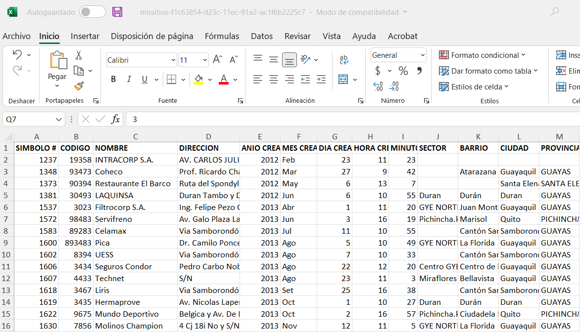This screenshot has height=332, width=580.
Task: Expand Fuente dialog launcher
Action: pos(241,101)
